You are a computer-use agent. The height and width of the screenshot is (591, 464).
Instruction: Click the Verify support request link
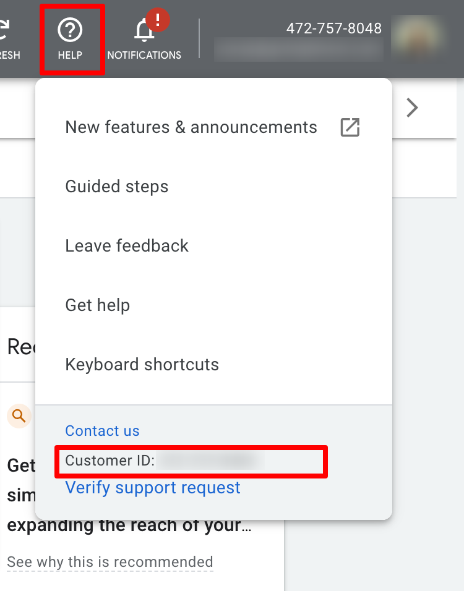153,488
